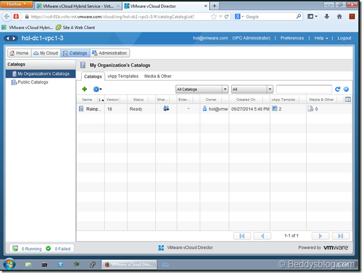Viewport: 362px width, 273px height.
Task: Sort by Created On column header
Action: 246,99
